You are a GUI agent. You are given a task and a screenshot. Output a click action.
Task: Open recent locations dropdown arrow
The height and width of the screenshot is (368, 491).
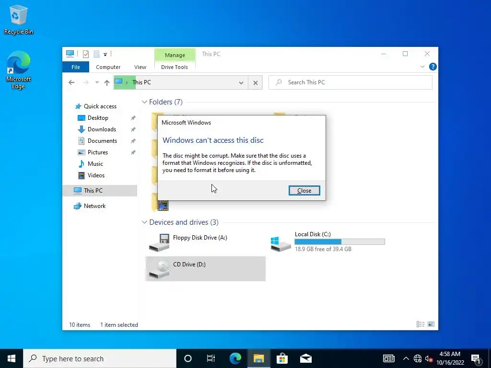97,82
